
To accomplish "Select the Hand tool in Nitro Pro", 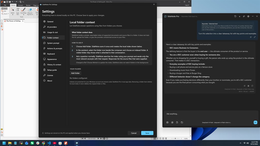I will coord(4,8).
